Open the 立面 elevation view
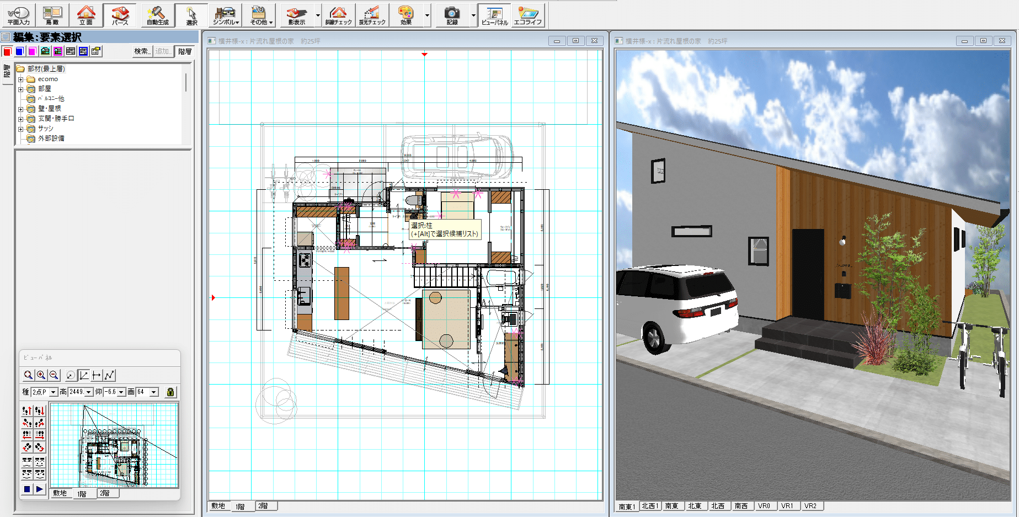This screenshot has height=517, width=1019. 86,15
